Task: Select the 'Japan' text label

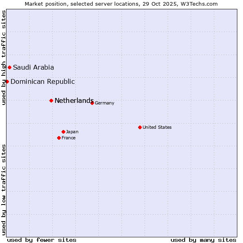Action: [x=72, y=132]
